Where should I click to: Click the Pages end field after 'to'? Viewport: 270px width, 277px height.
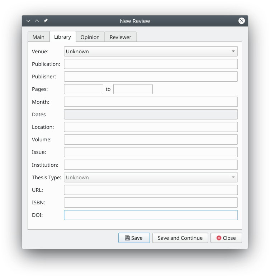(x=133, y=89)
